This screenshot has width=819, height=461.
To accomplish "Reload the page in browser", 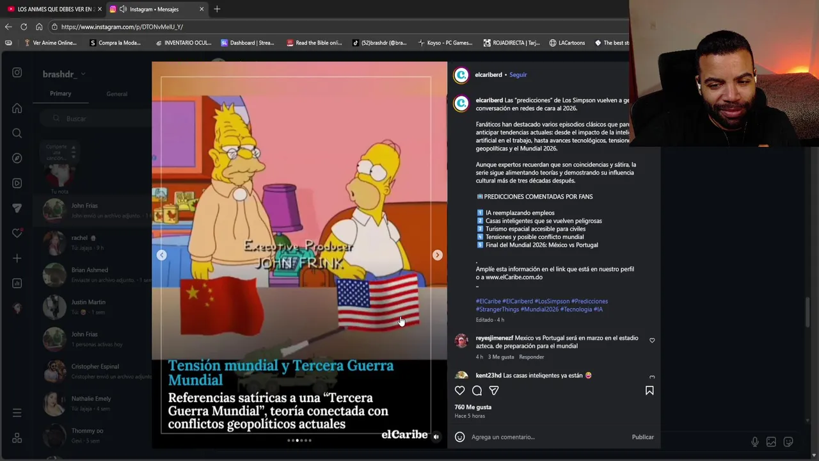I will click(x=24, y=27).
